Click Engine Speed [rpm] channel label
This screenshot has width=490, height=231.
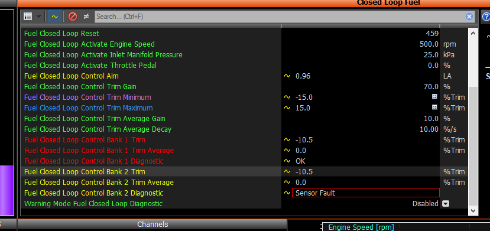click(361, 227)
